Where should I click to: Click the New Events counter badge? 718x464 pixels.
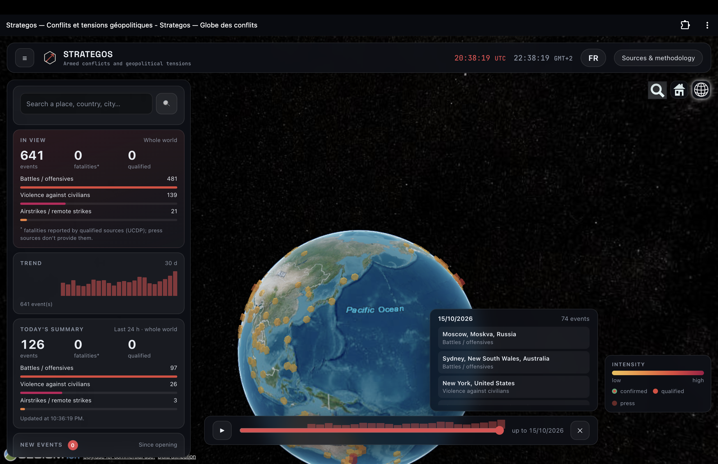[x=73, y=445]
